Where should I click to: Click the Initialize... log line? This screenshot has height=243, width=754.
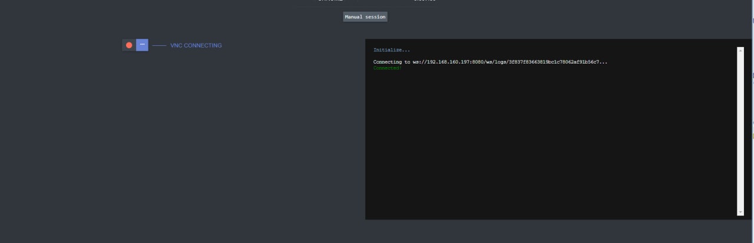click(x=392, y=50)
